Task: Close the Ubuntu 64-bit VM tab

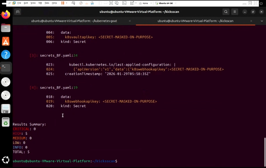Action: [x=175, y=3]
